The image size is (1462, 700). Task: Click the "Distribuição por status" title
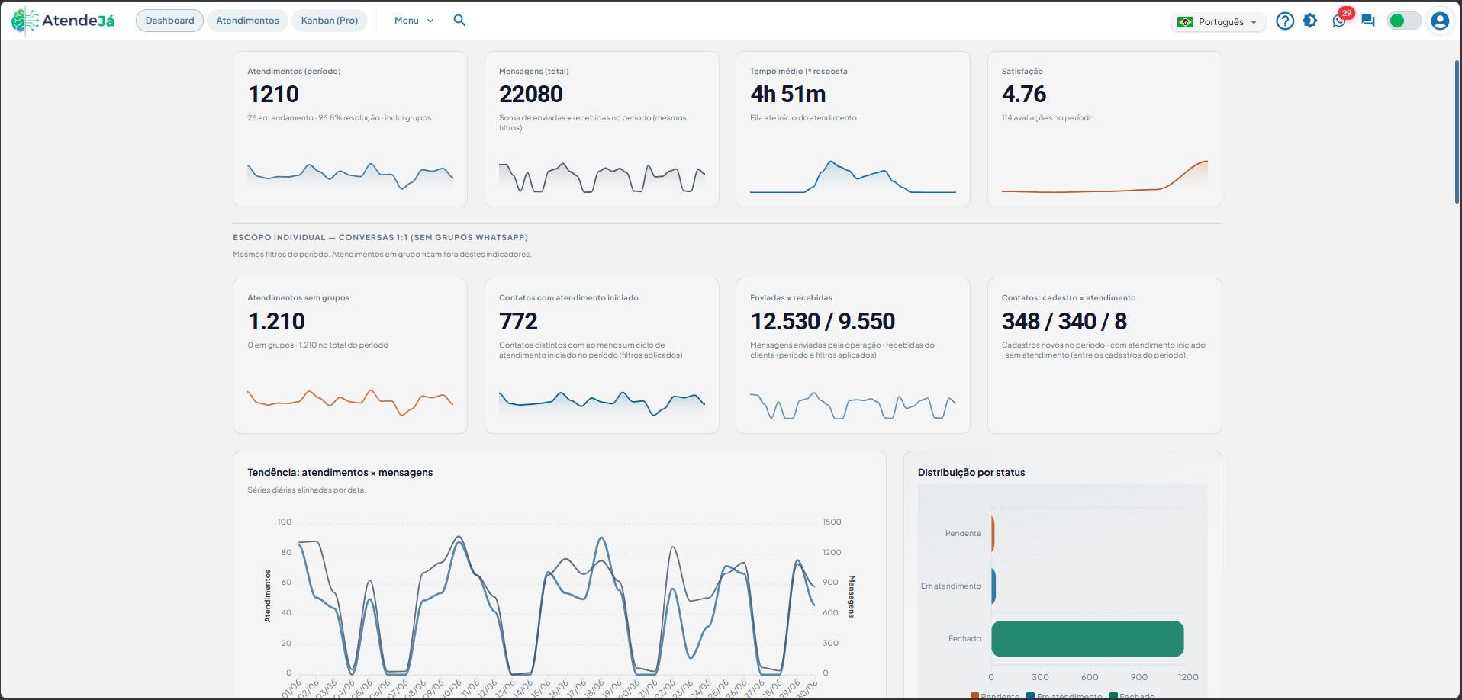coord(971,473)
